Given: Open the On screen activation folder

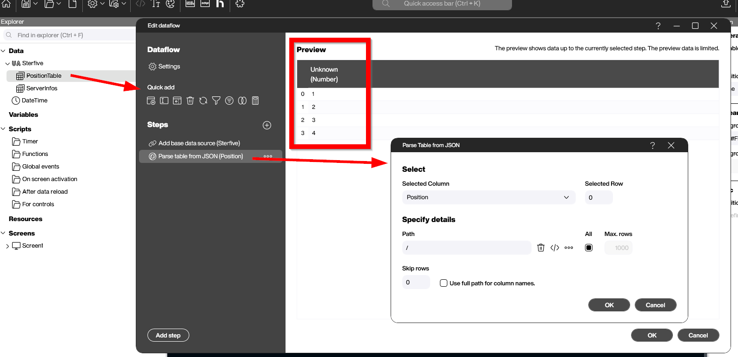Looking at the screenshot, I should 49,179.
